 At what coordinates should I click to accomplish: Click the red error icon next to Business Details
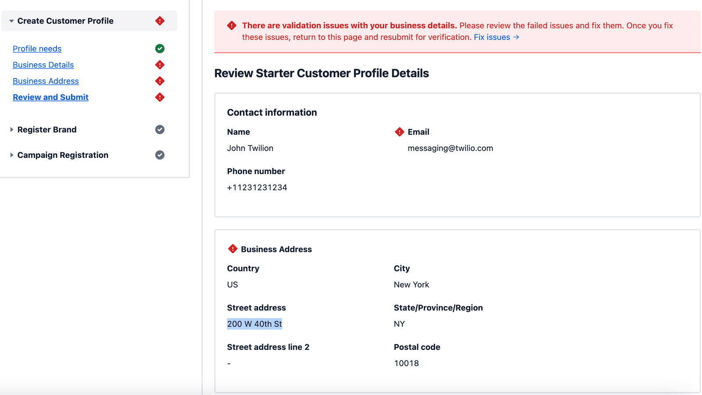pyautogui.click(x=160, y=64)
